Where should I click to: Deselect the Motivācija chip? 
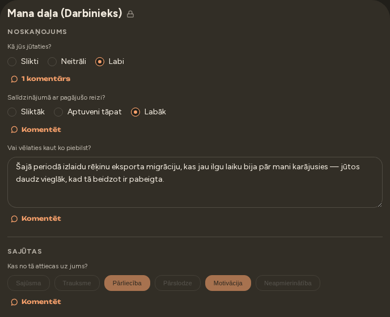tap(228, 283)
